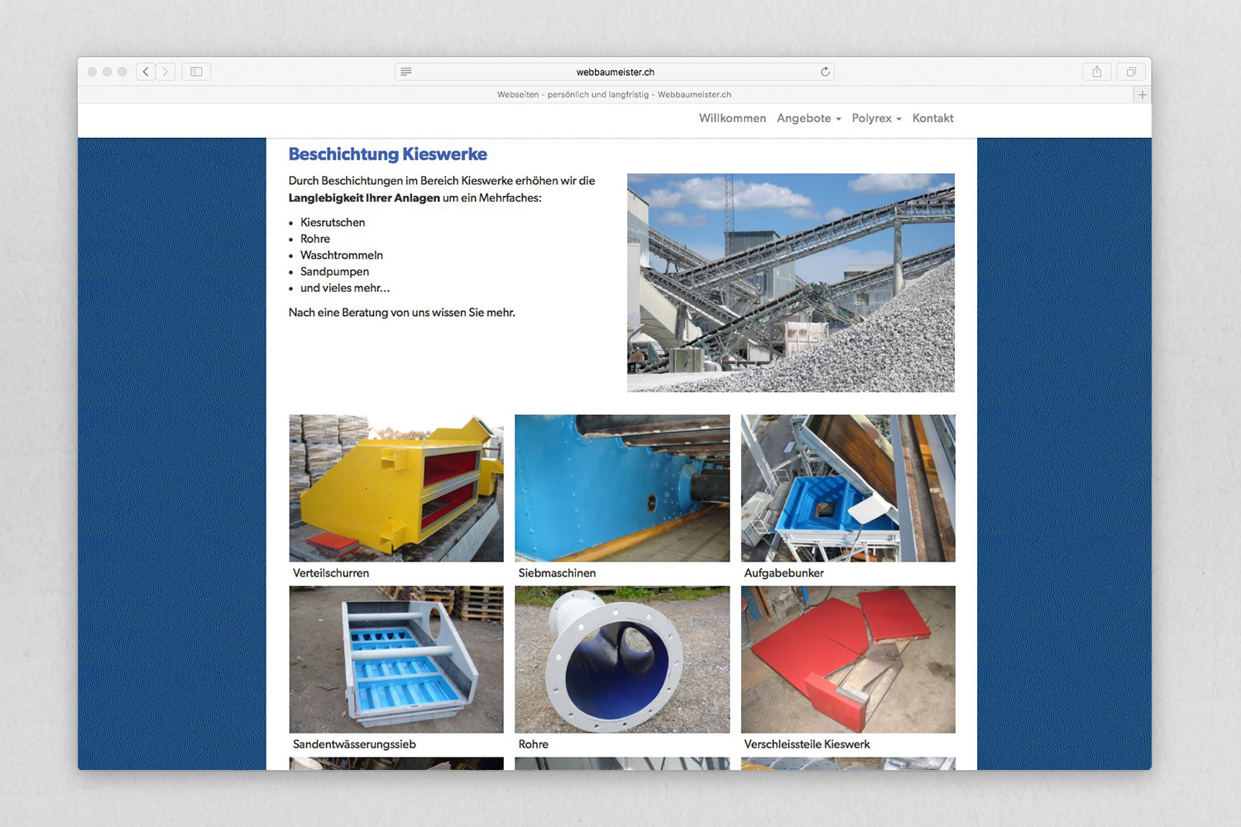The width and height of the screenshot is (1241, 827).
Task: Reload the page with the refresh icon
Action: coord(825,72)
